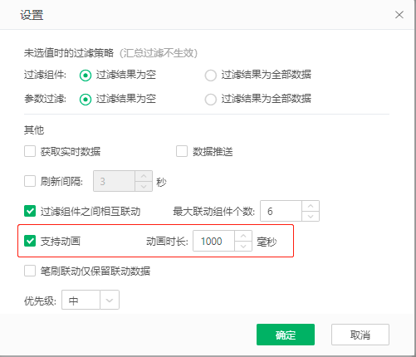Decrease 动画时长 using the down arrow
Viewport: 416px width, 357px height.
coord(243,246)
